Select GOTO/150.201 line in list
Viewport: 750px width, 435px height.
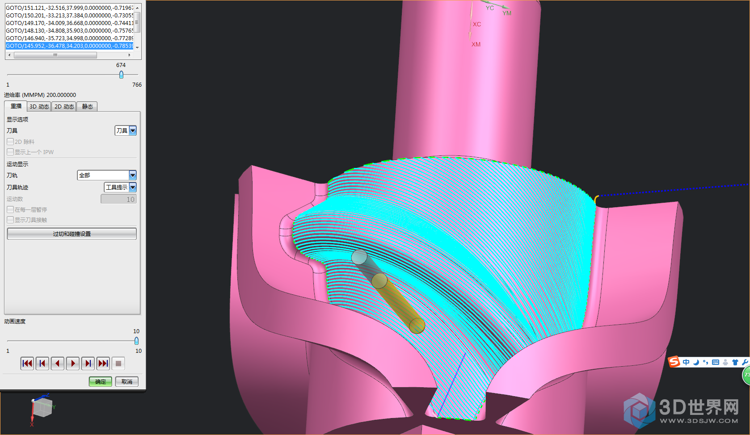[x=69, y=16]
